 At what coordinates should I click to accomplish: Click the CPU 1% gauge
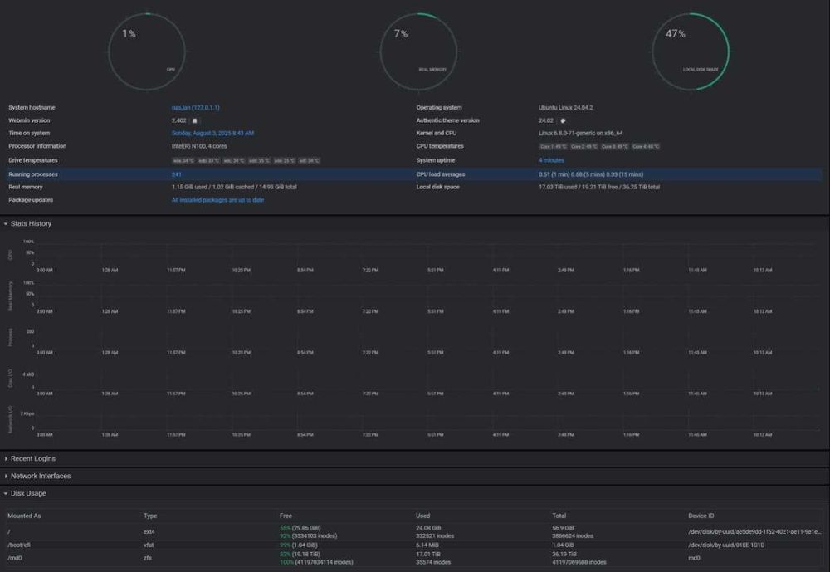pos(147,51)
